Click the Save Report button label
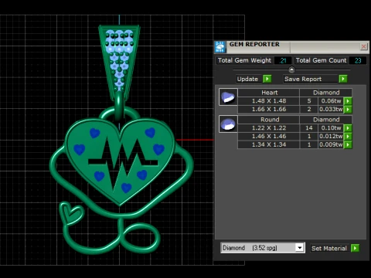The height and width of the screenshot is (278, 371). coord(303,79)
